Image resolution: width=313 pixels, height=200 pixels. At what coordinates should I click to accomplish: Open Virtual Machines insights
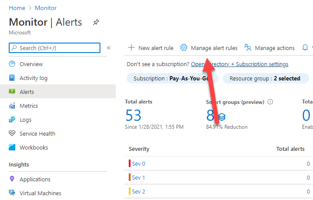(40, 193)
